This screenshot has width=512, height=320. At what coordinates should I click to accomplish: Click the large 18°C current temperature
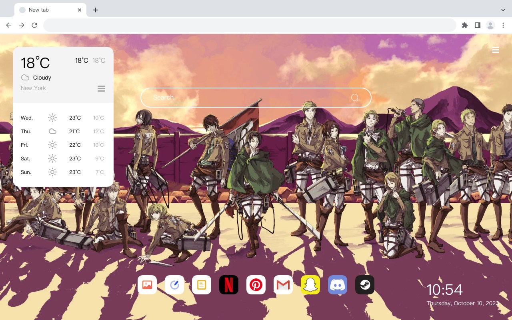pos(35,63)
